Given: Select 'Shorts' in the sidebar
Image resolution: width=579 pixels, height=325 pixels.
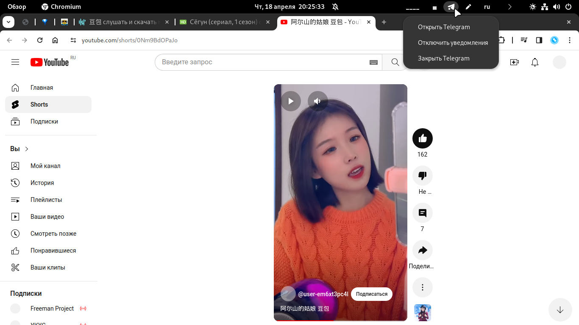Looking at the screenshot, I should pos(48,105).
